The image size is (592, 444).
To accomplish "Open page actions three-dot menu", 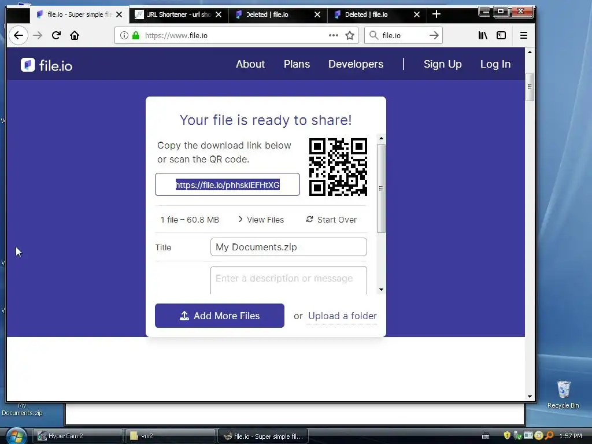I will [334, 35].
